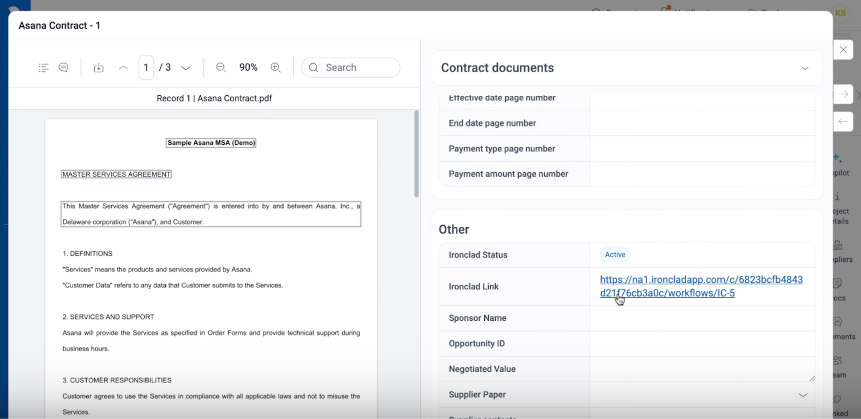The height and width of the screenshot is (419, 861).
Task: Click the comments speech bubble icon
Action: [63, 68]
